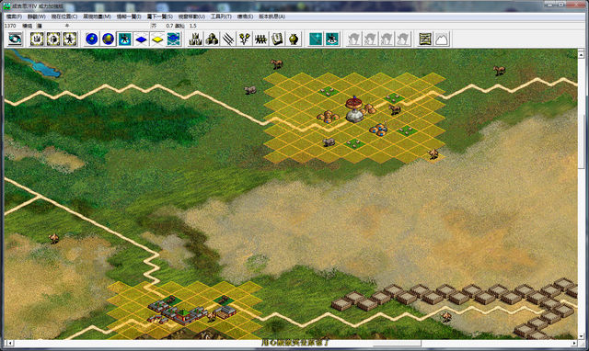Toggle the yellow diamond territory grid overlay
Screen dimensions: 589x351
(157, 39)
